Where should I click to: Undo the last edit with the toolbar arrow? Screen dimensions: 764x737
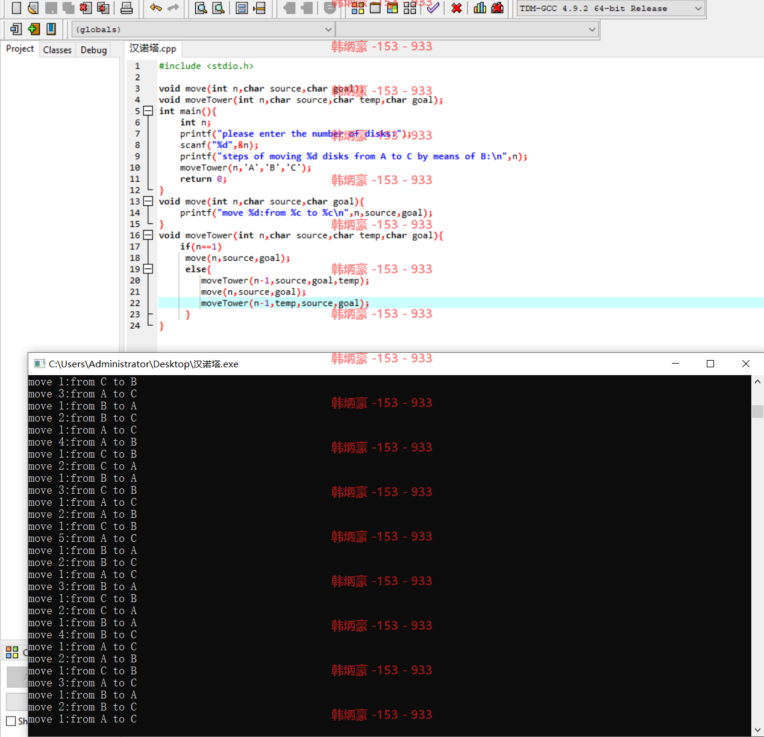pos(156,8)
